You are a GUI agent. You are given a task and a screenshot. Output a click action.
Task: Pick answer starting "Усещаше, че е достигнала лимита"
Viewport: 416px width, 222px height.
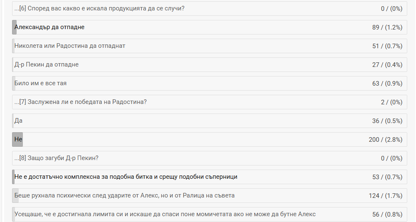coord(165,215)
